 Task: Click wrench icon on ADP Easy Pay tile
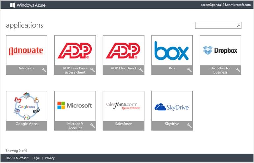click(x=92, y=70)
